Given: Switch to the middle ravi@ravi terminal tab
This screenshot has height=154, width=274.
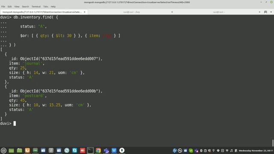Looking at the screenshot, I should pos(131,12).
